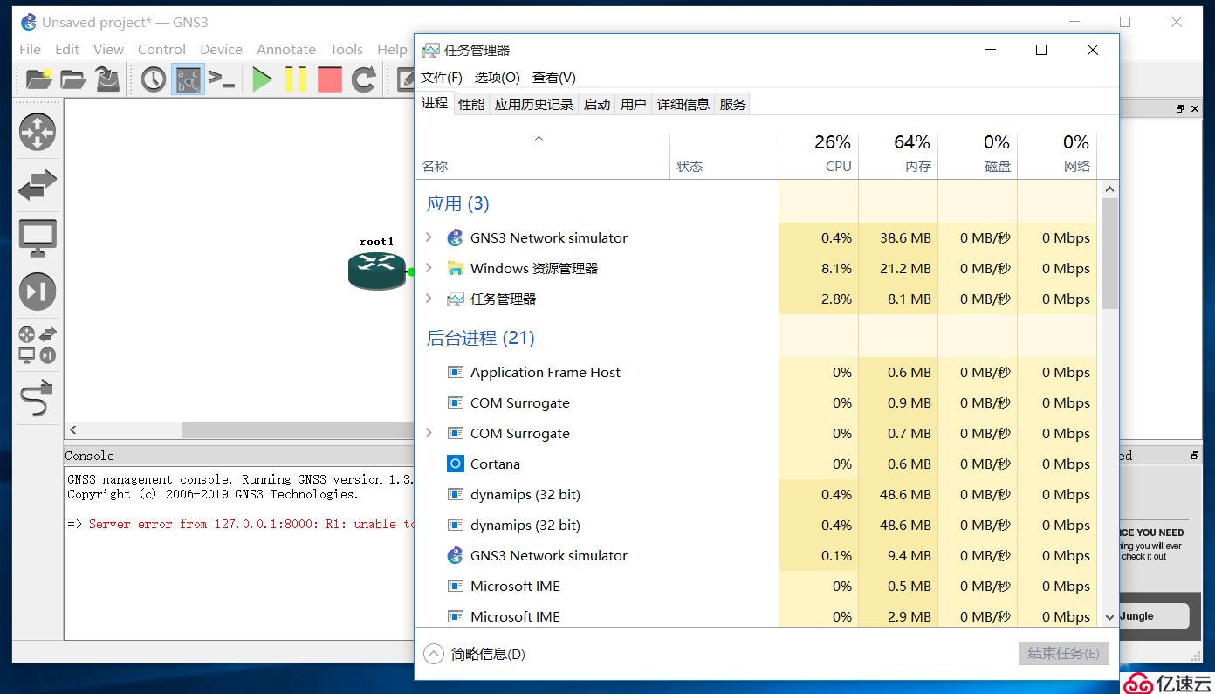Sort by 内存 column header
The width and height of the screenshot is (1215, 694).
point(898,155)
